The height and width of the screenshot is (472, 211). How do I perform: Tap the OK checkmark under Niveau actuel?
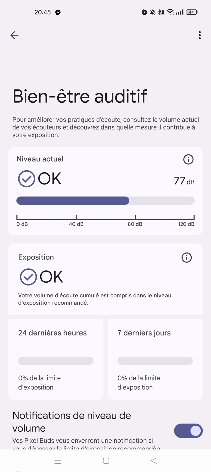tap(27, 179)
